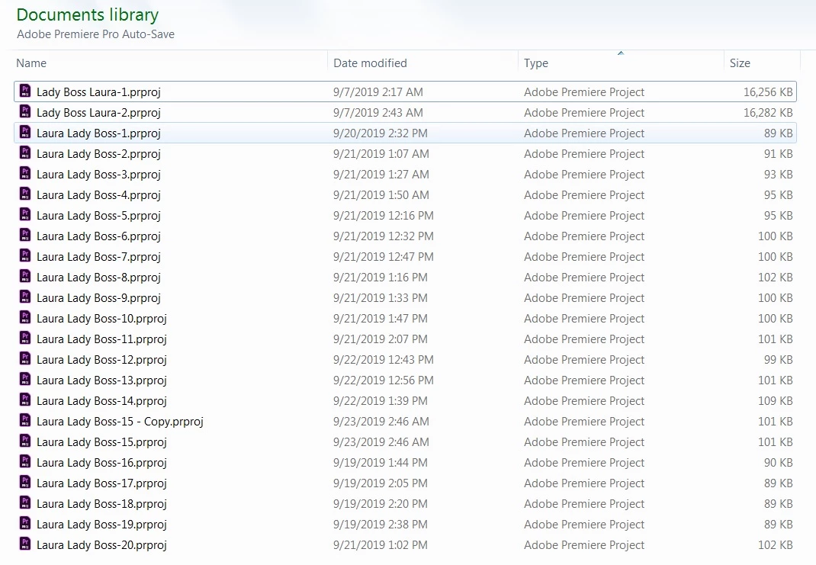Select file name Laura Lady Boss-20.prproj
Image resolution: width=816 pixels, height=565 pixels.
(x=101, y=545)
